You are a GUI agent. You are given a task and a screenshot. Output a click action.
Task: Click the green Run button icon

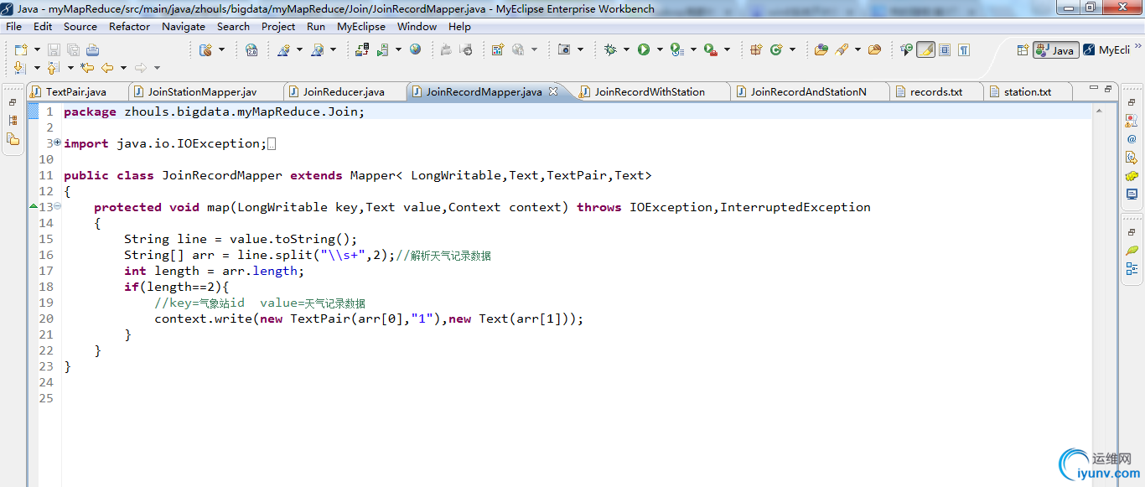coord(644,49)
